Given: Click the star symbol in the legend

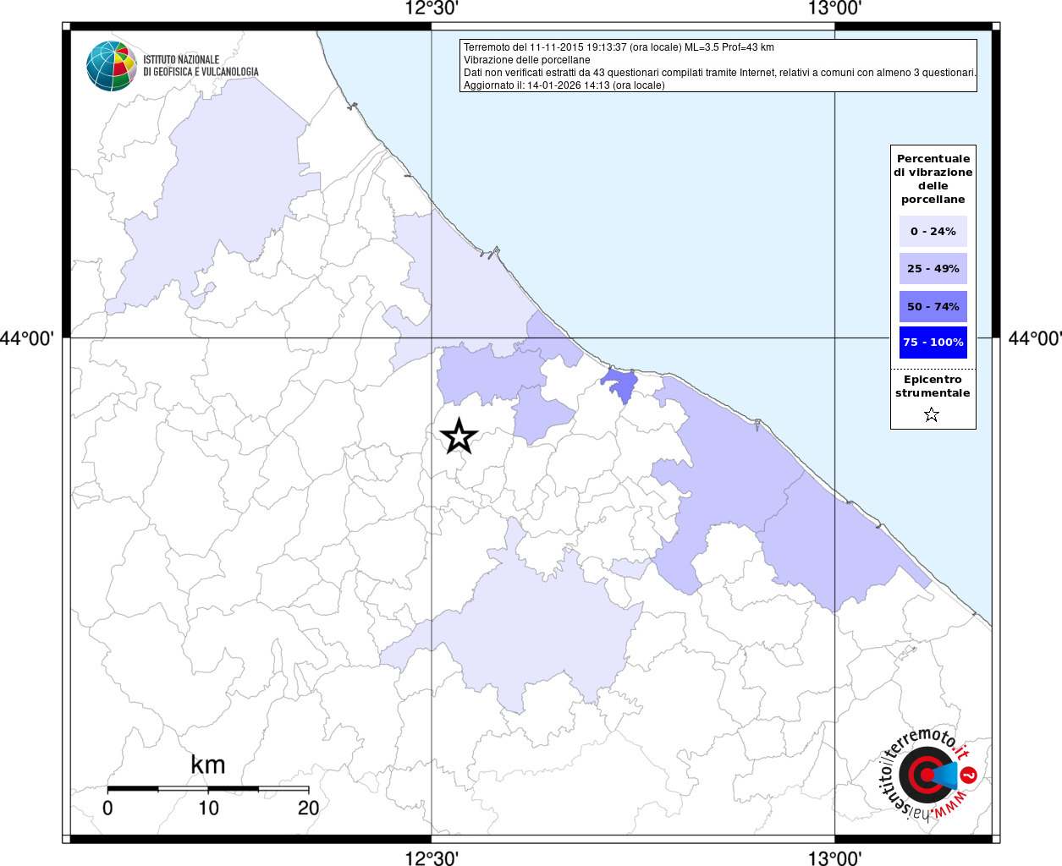Looking at the screenshot, I should click(x=932, y=414).
